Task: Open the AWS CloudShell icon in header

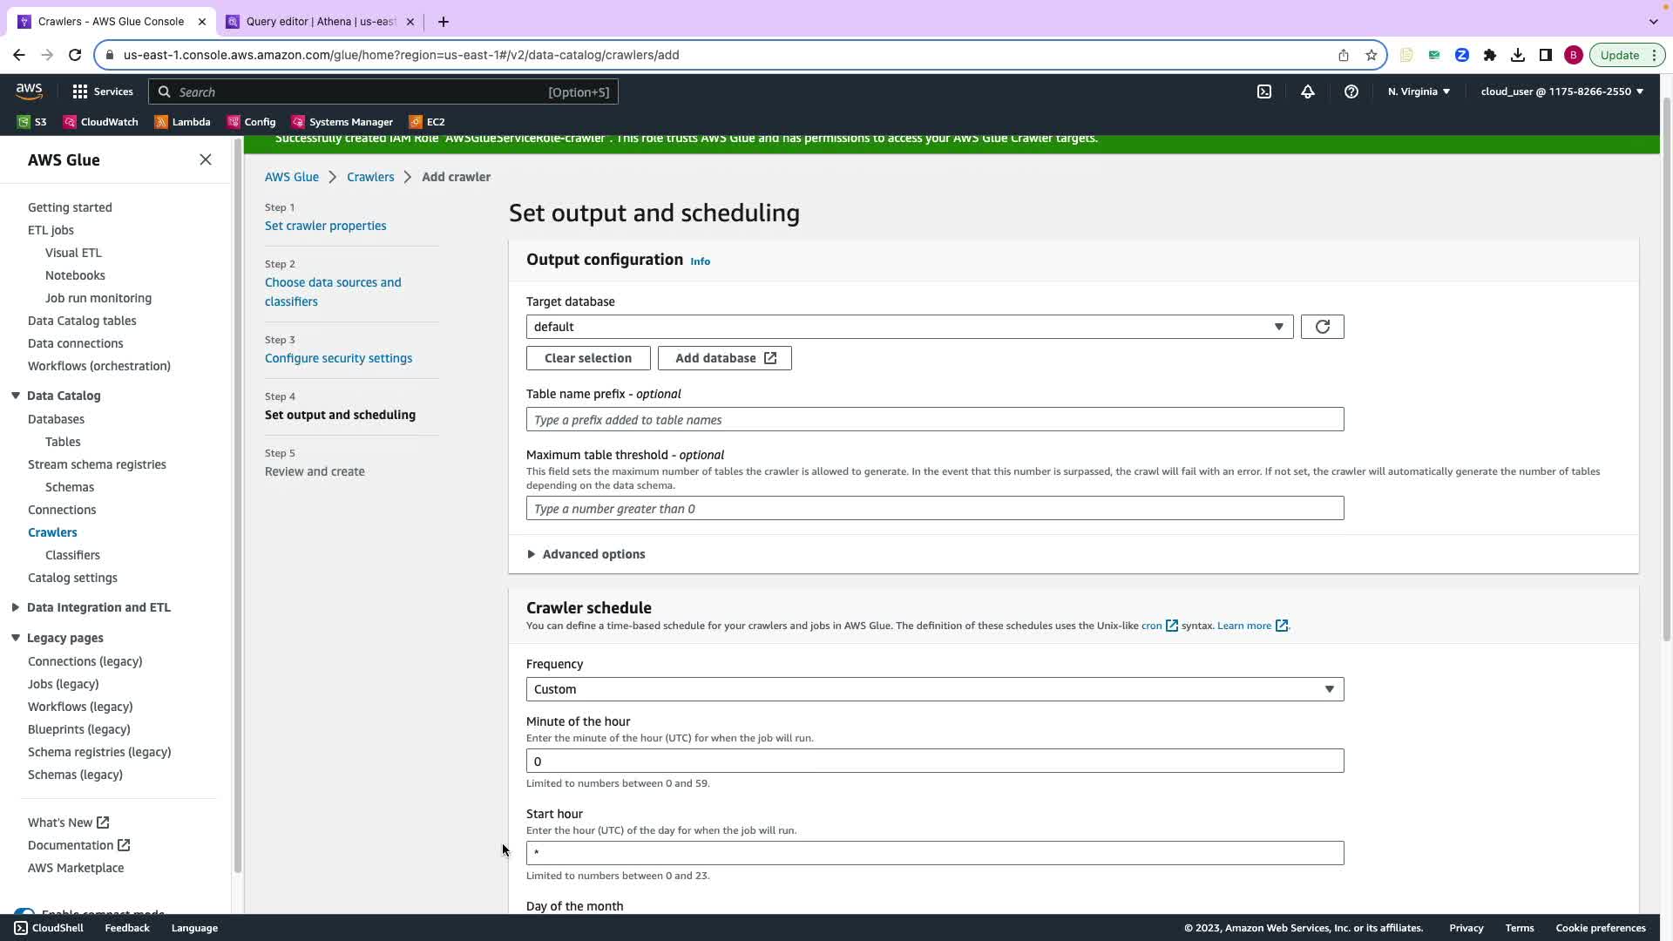Action: point(1263,91)
